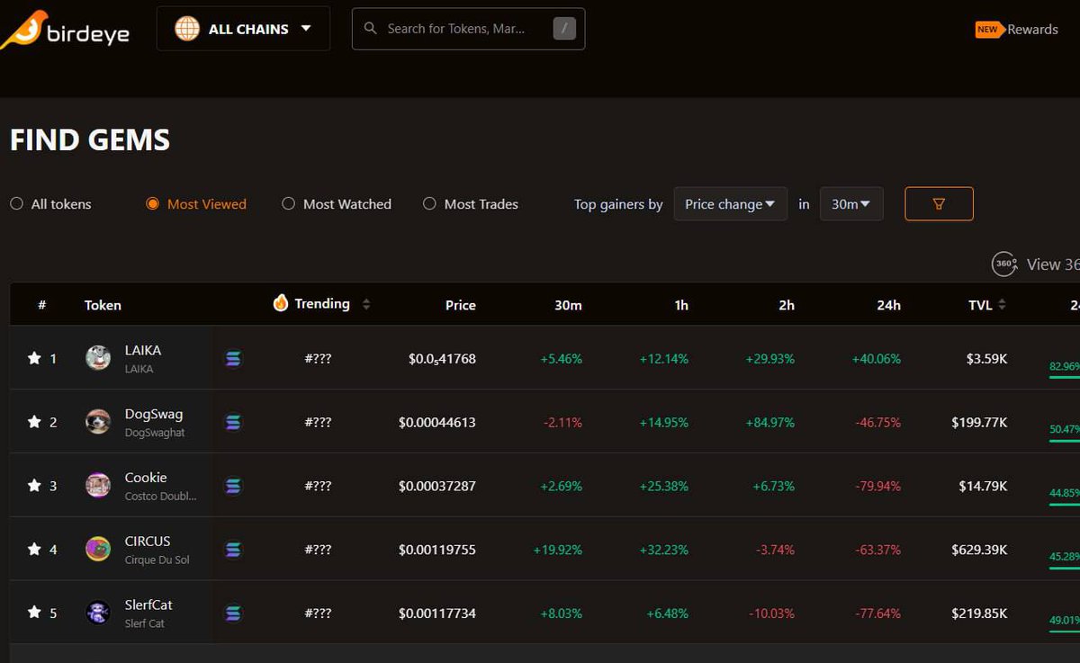Screen dimensions: 1080x663
Task: Click CIRCUS TVL value $629.39K
Action: (x=979, y=550)
